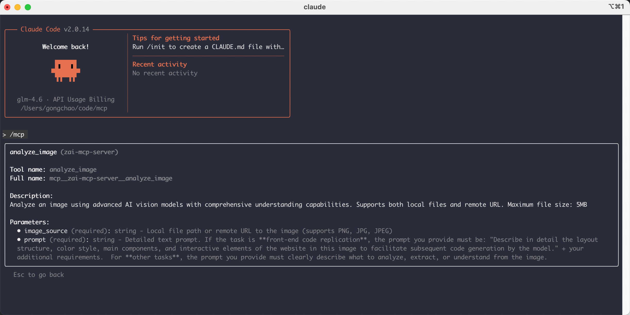The width and height of the screenshot is (630, 315).
Task: Click 'Esc to go back' hint text
Action: pyautogui.click(x=39, y=275)
